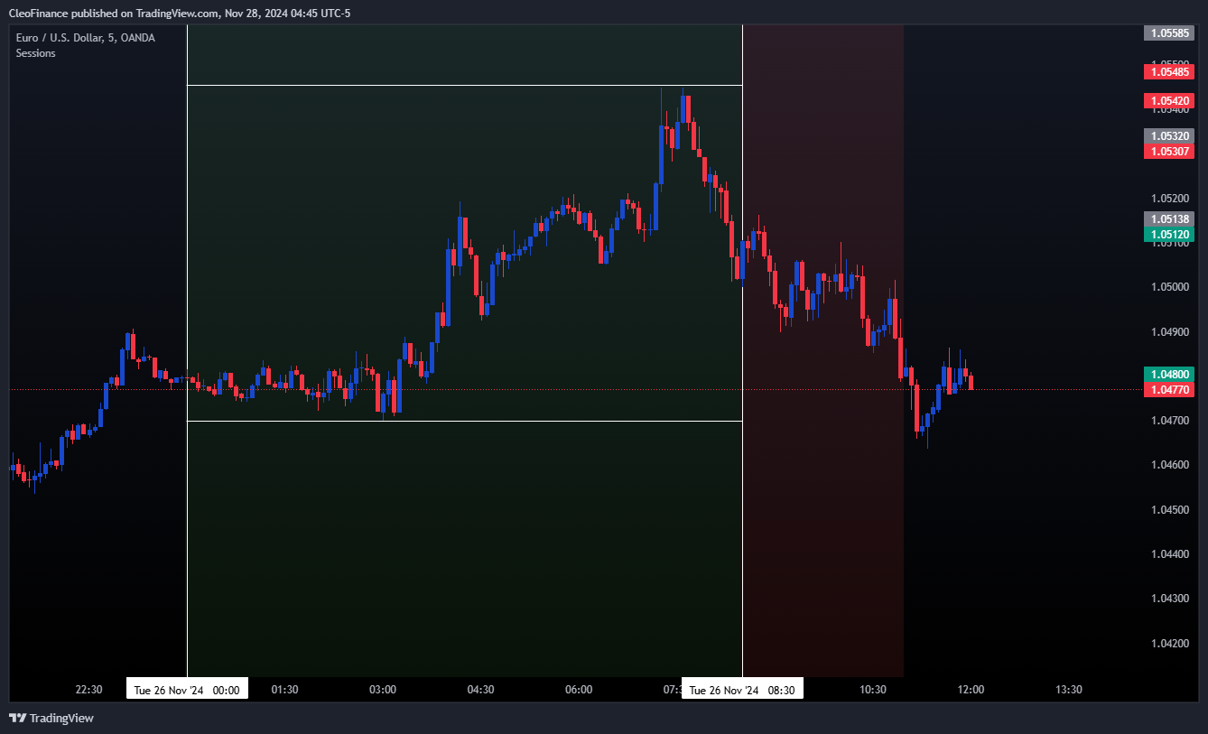Click the CleoFinance published header text
This screenshot has height=734, width=1208.
pyautogui.click(x=180, y=13)
